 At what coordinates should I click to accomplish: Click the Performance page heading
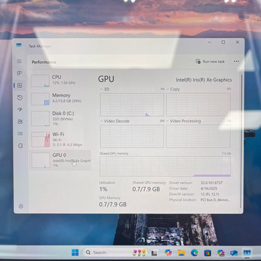point(44,62)
